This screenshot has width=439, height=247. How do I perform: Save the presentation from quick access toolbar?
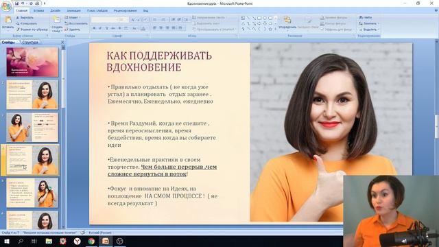click(x=16, y=3)
